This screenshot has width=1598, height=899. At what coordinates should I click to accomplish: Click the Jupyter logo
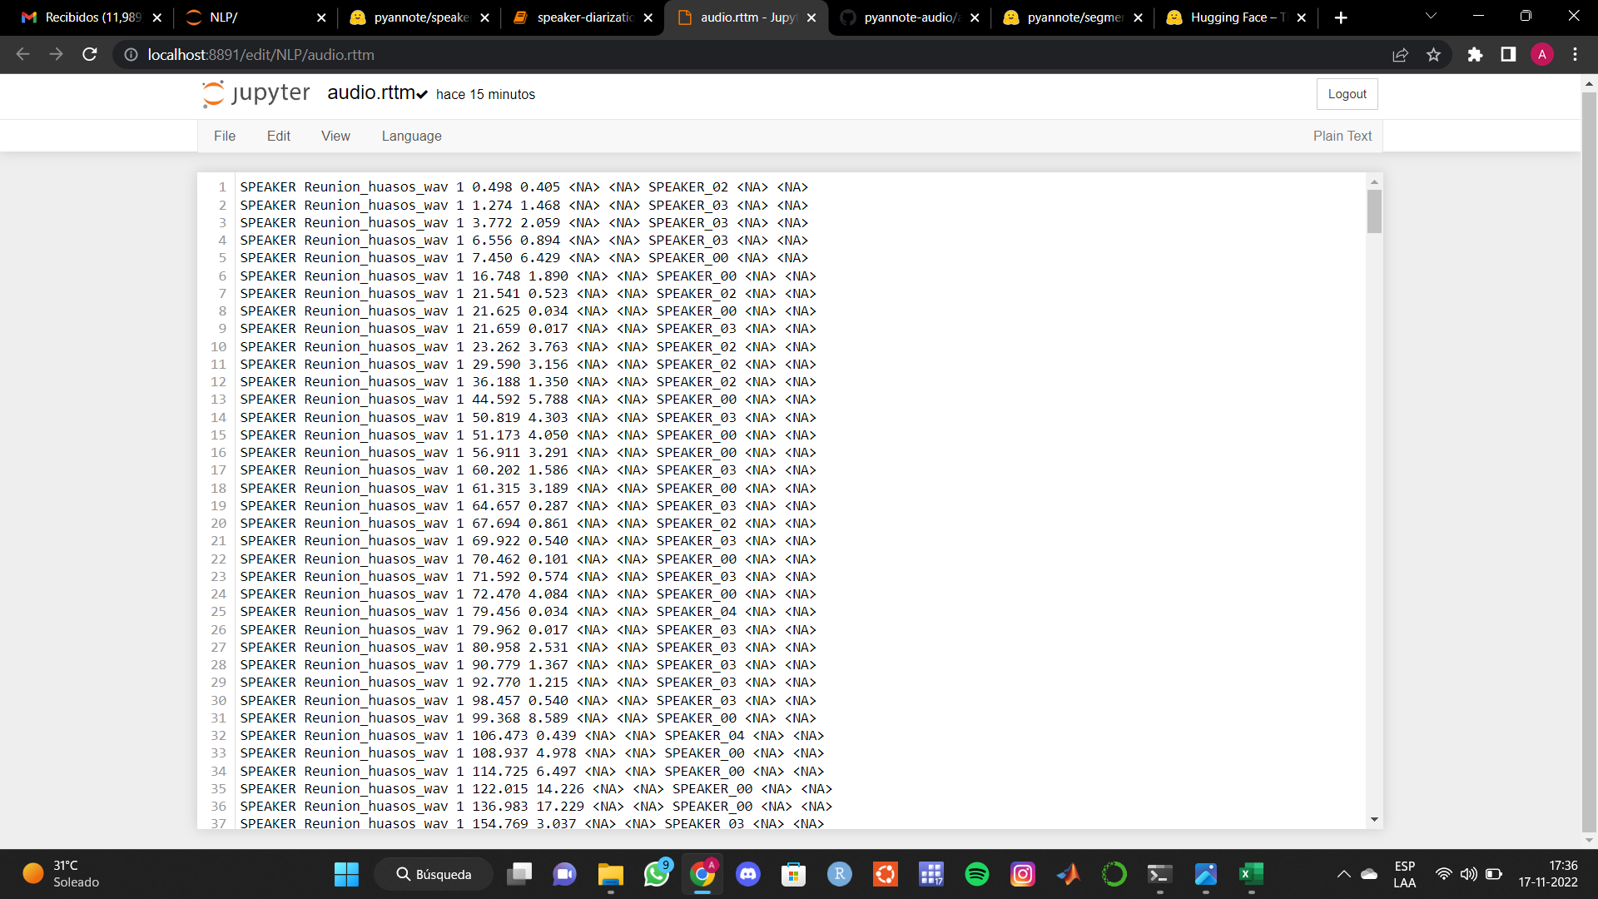pyautogui.click(x=213, y=93)
